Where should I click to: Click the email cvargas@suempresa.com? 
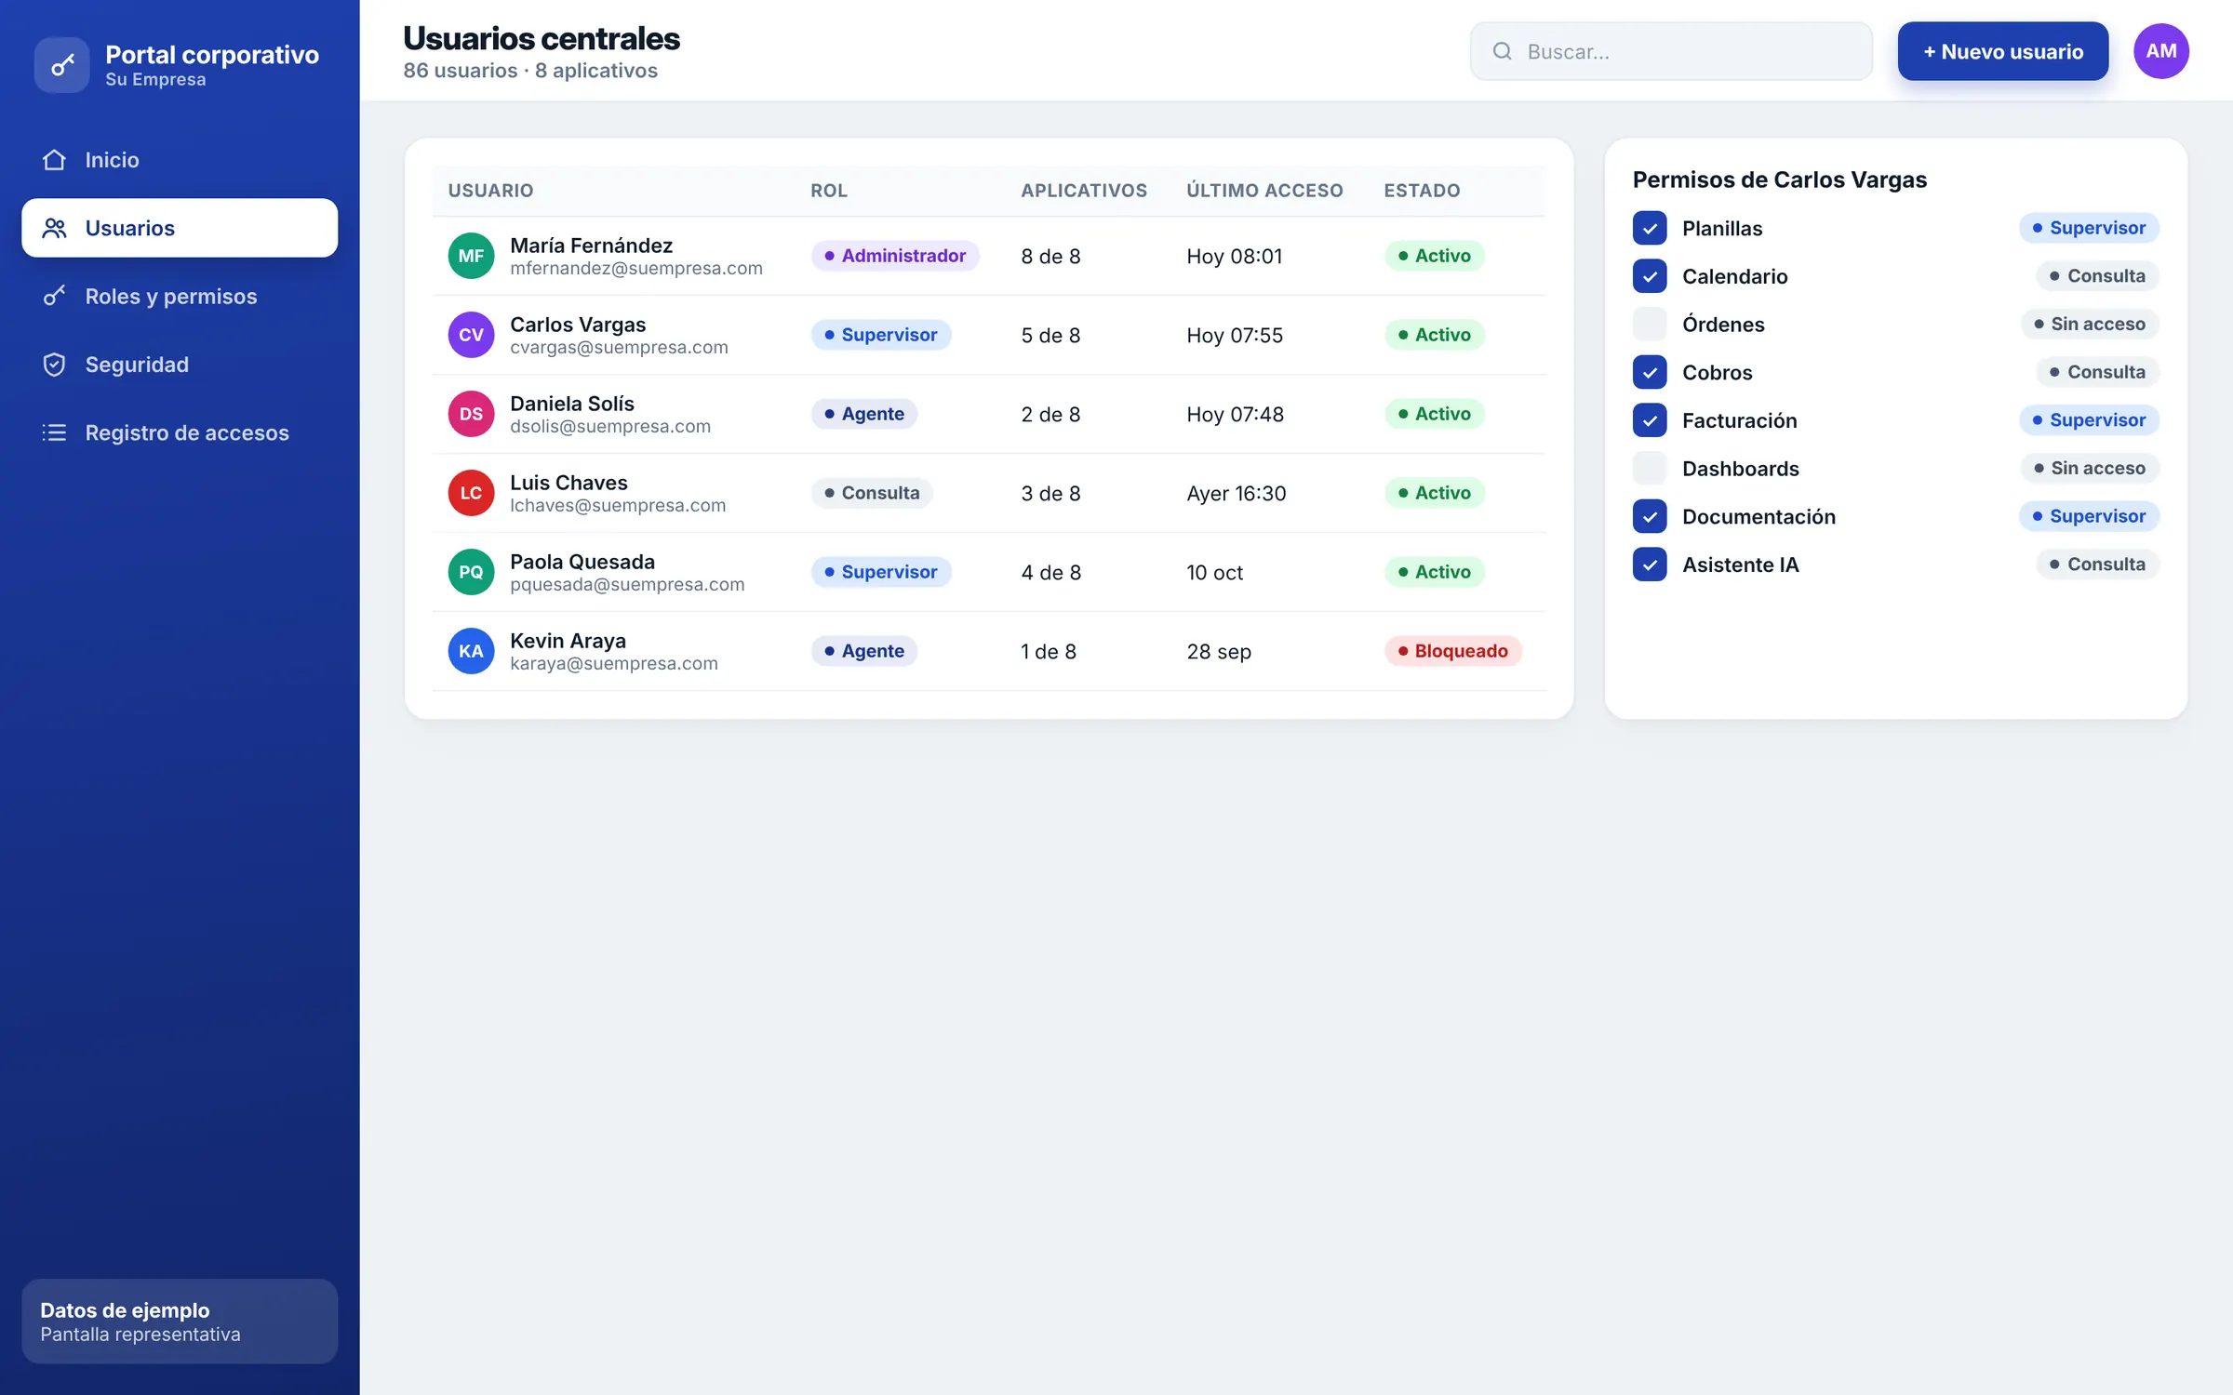[619, 348]
